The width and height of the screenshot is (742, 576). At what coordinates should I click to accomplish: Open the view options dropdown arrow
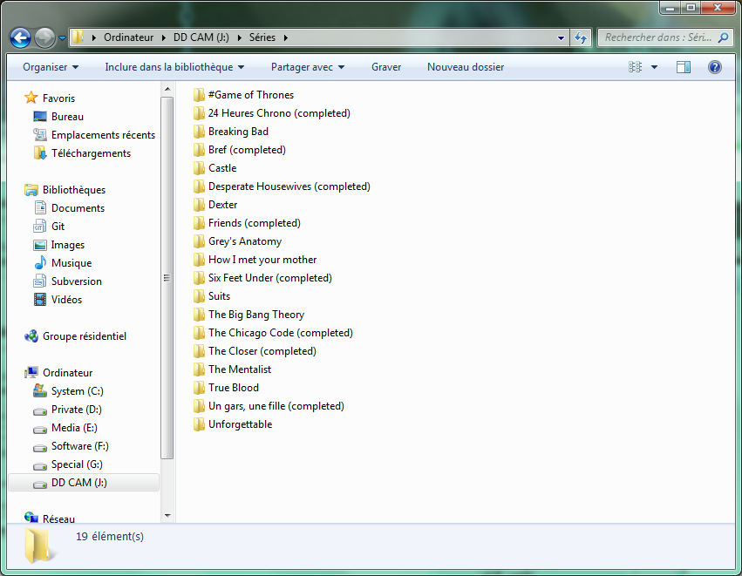click(654, 67)
